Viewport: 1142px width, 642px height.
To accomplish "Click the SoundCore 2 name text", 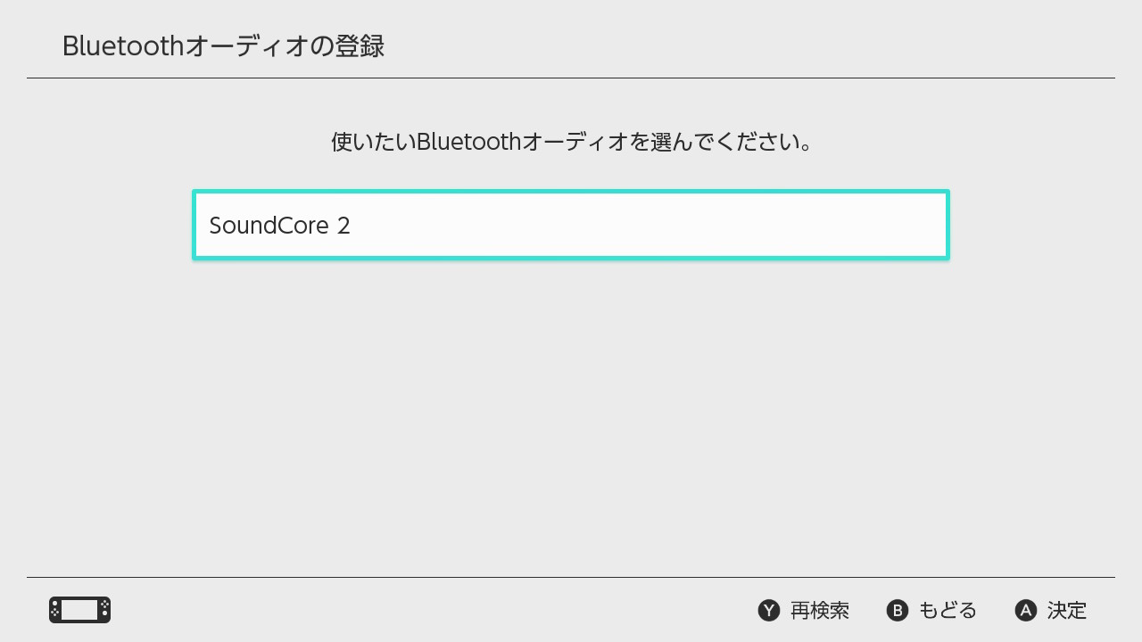I will pos(279,226).
